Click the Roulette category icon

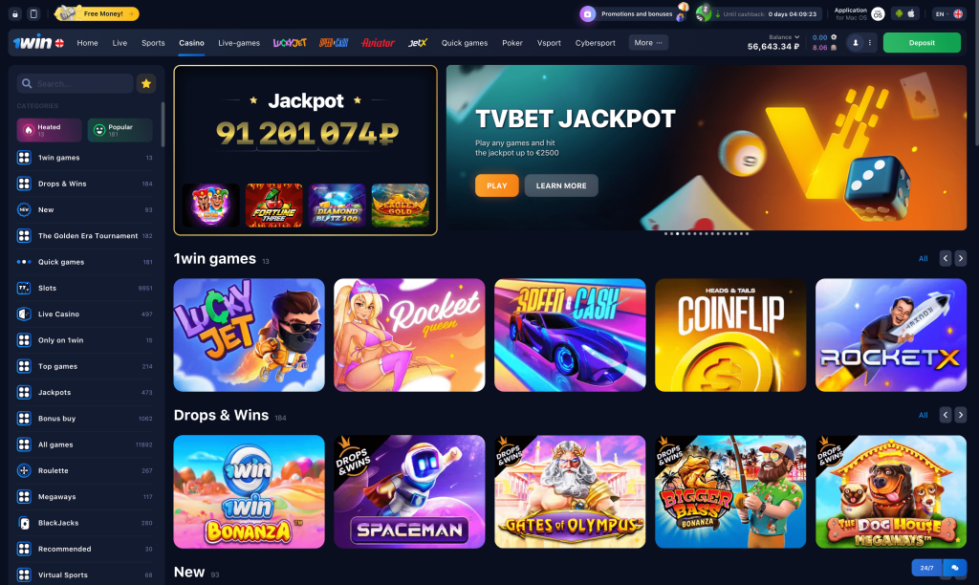(x=24, y=470)
